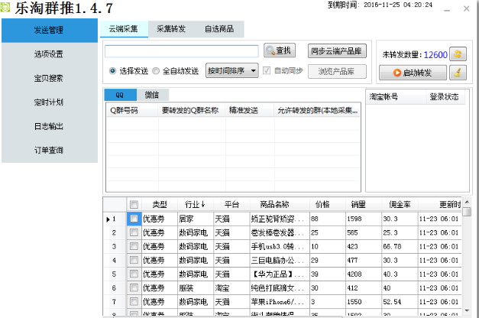
Task: Open 宝贝搜索 in the left sidebar
Action: (49, 78)
